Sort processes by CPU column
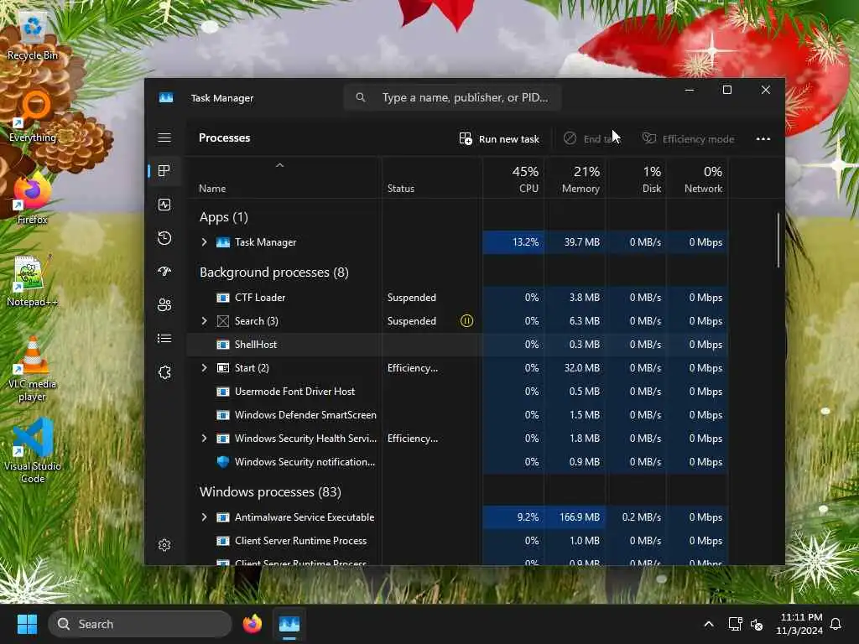This screenshot has width=859, height=644. tap(514, 179)
